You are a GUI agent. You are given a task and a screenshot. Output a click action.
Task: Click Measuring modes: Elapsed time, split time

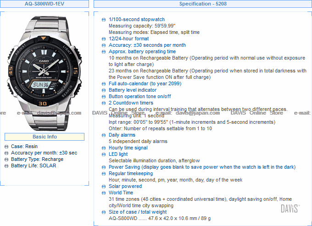tap(154, 32)
